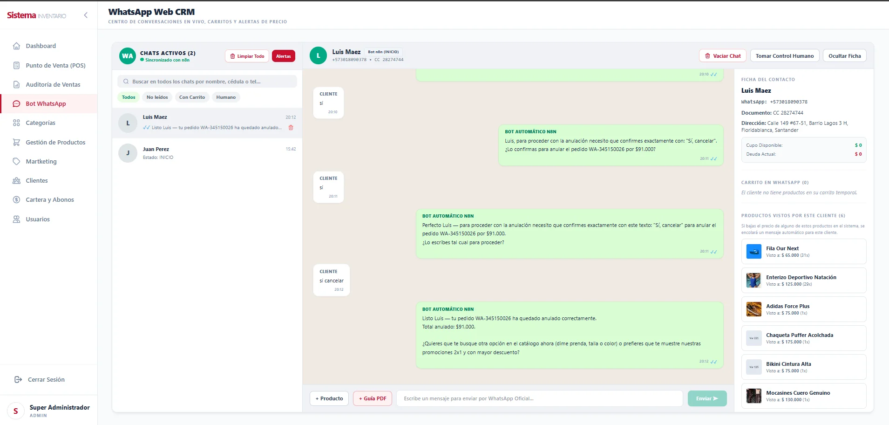Filter chats by Con Carrito
Image resolution: width=889 pixels, height=425 pixels.
coord(192,97)
